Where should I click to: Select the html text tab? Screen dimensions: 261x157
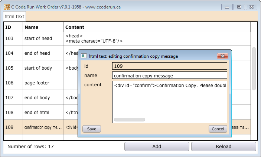click(14, 17)
